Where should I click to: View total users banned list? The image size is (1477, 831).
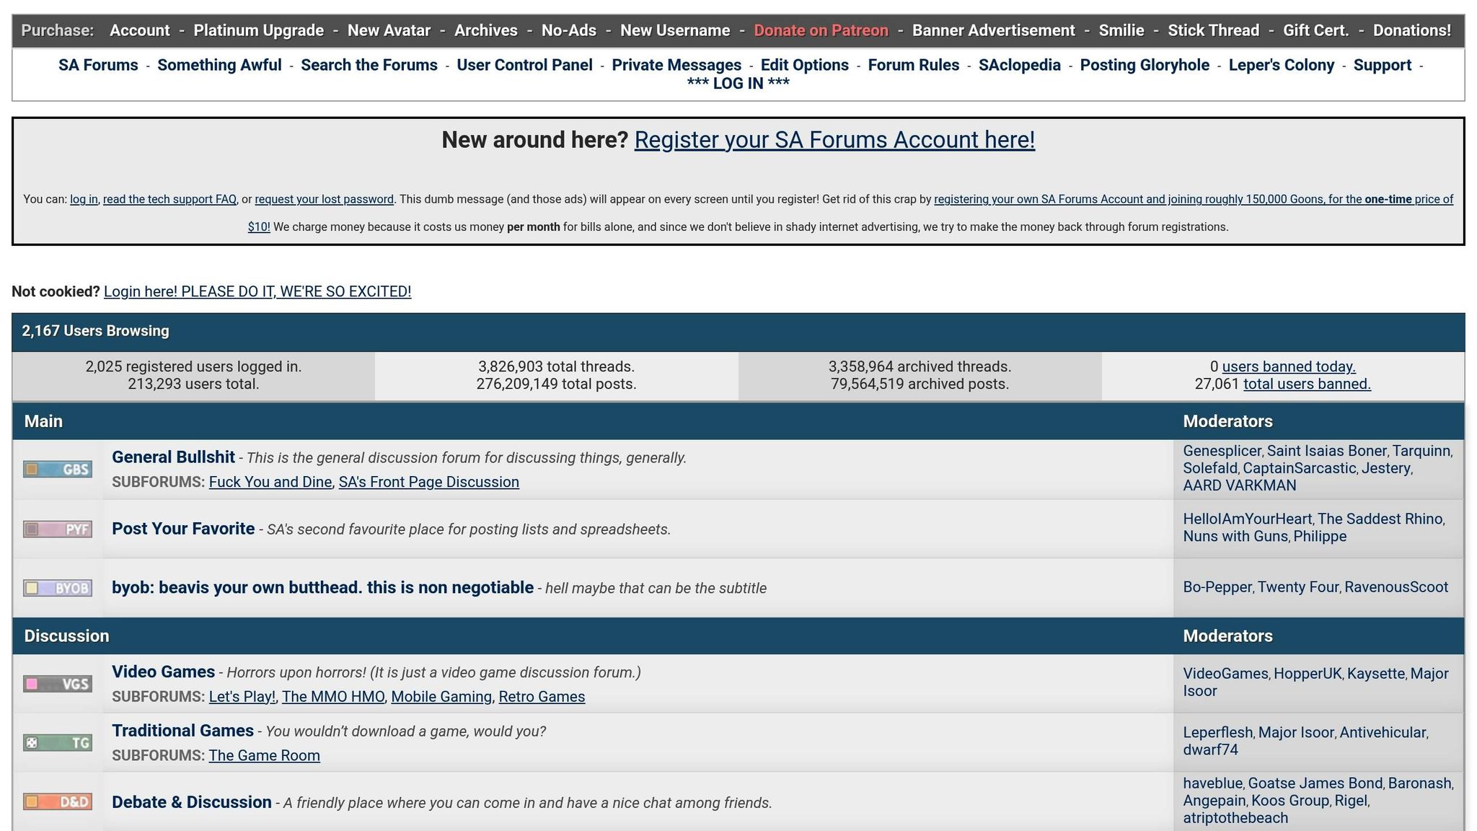coord(1307,384)
